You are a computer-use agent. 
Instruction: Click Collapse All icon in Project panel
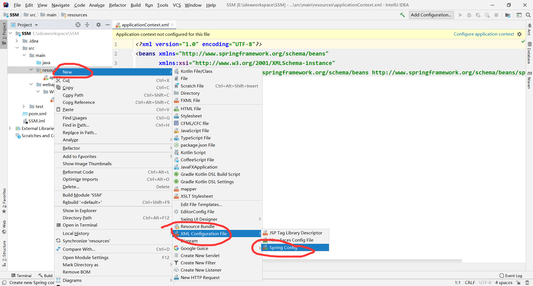(87, 25)
